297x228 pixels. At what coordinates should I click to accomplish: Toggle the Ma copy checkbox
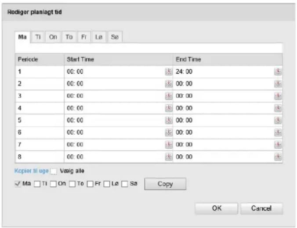tap(18, 184)
